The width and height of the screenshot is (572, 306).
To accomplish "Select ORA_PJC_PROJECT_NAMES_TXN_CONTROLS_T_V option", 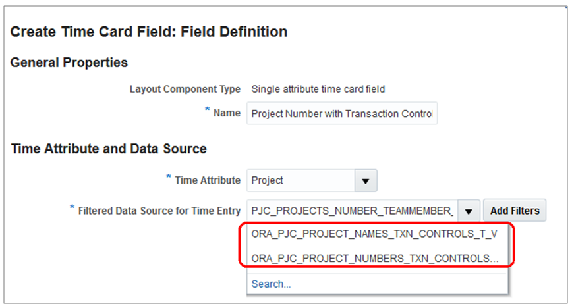I will click(x=374, y=235).
